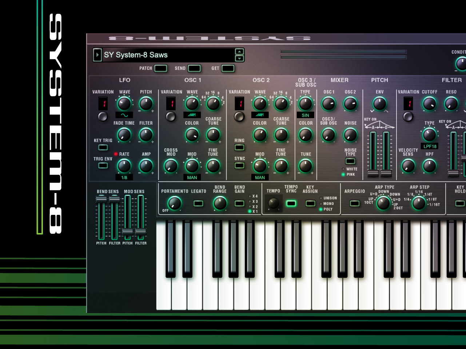Adjust the OSC 1 FINE TUNE knob
466x349 pixels.
[213, 166]
